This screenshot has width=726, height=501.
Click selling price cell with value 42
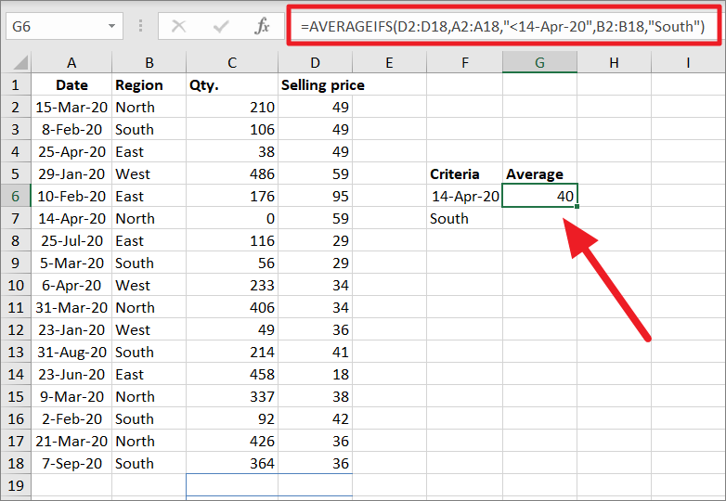316,418
